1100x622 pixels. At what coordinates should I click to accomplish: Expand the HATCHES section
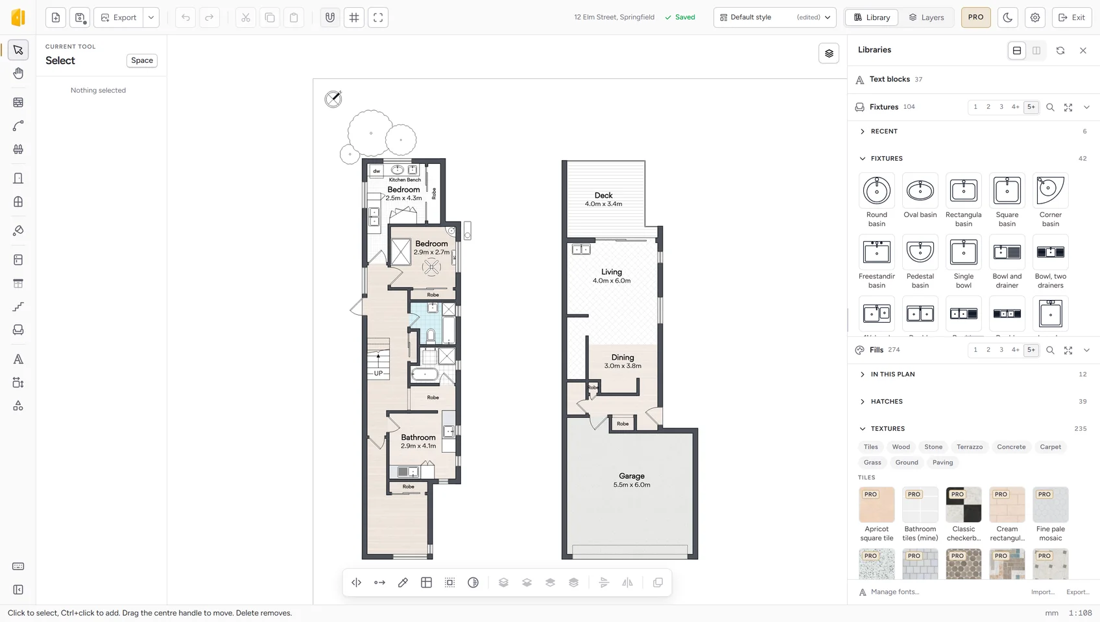973,402
